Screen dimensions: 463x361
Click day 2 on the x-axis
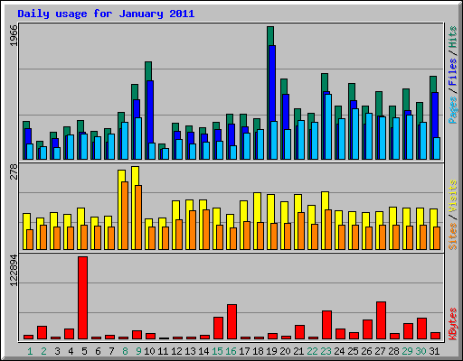coord(43,351)
